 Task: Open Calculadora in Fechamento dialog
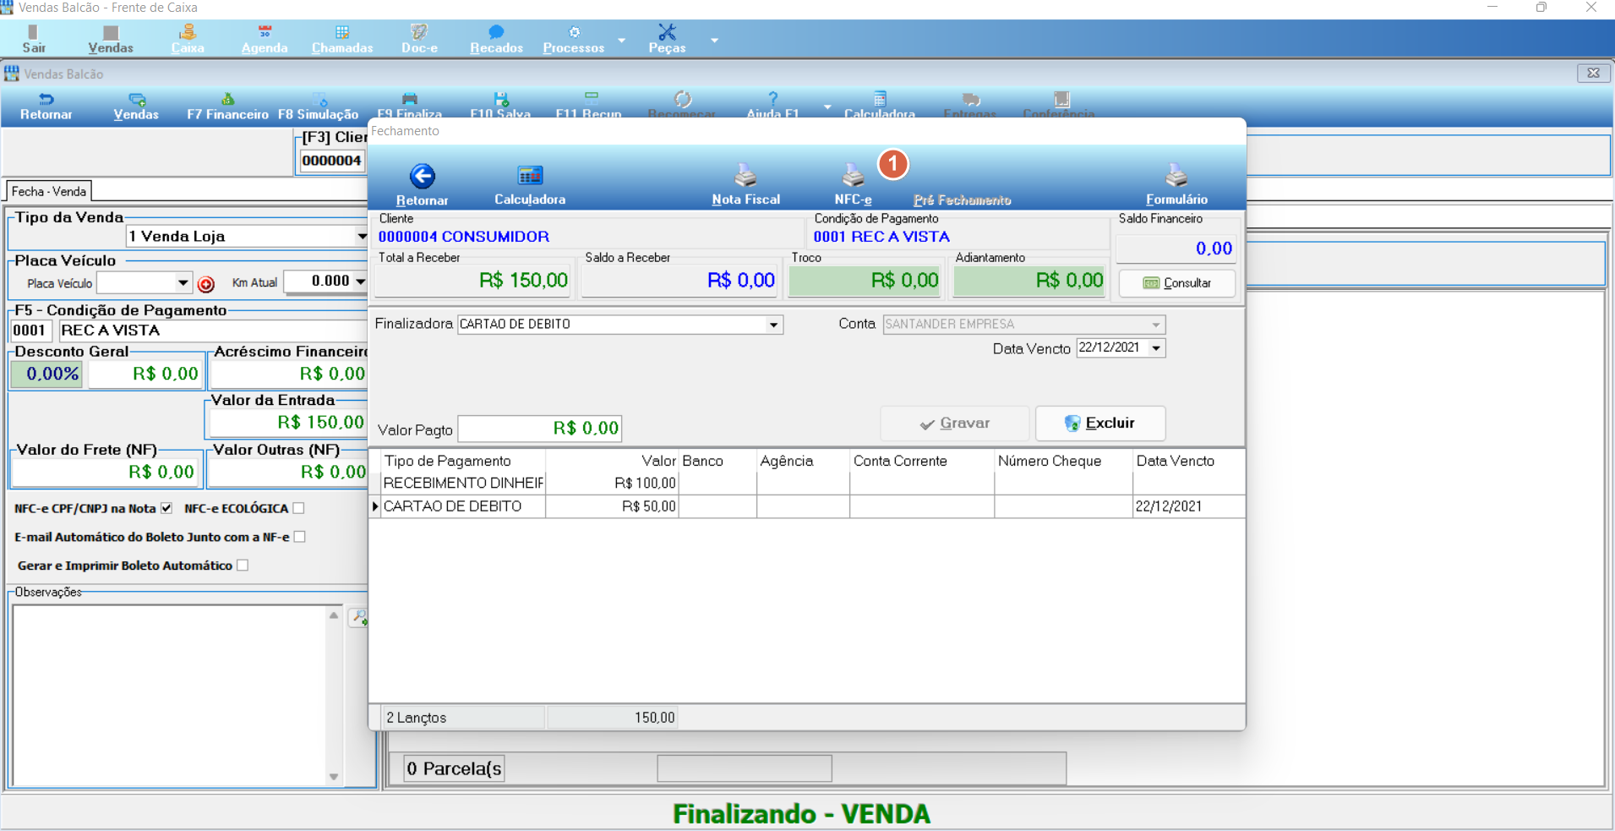[530, 184]
